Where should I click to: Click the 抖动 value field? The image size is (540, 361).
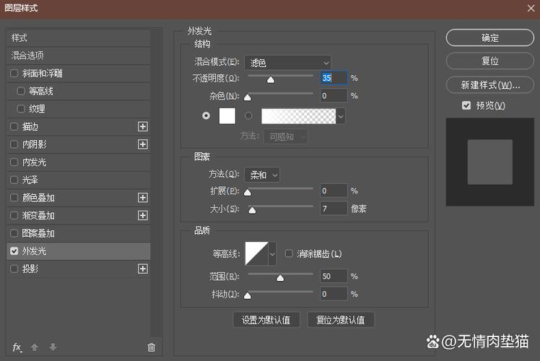(x=334, y=294)
